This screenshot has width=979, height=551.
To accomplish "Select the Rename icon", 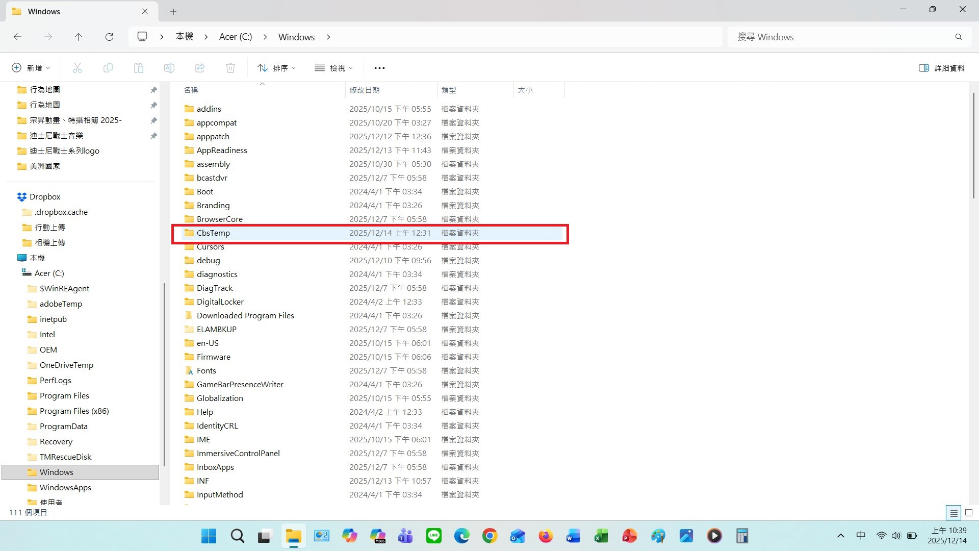I will pos(169,67).
